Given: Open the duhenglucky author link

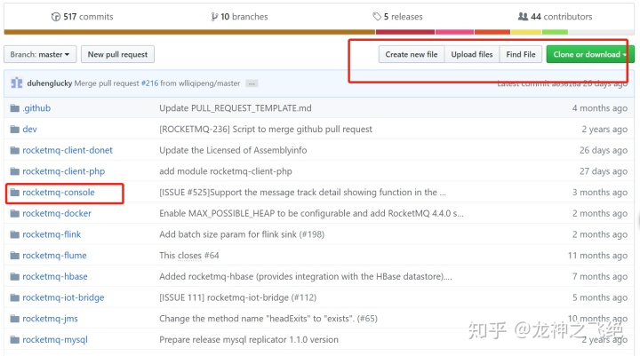Looking at the screenshot, I should pyautogui.click(x=50, y=83).
